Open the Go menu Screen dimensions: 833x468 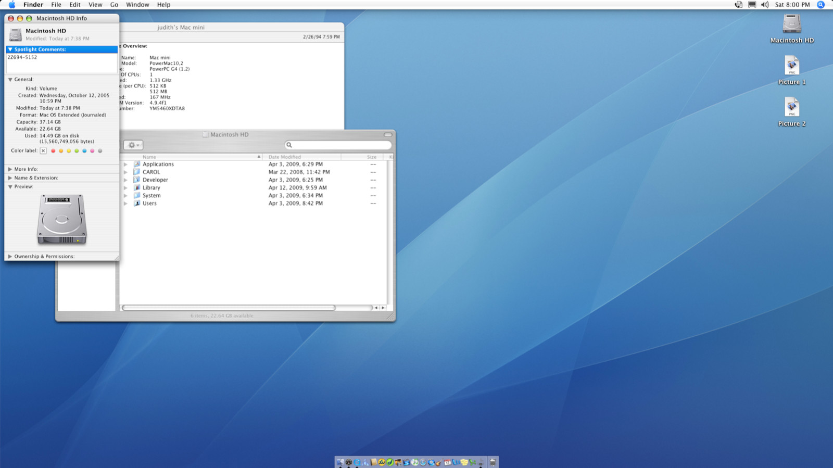click(114, 5)
